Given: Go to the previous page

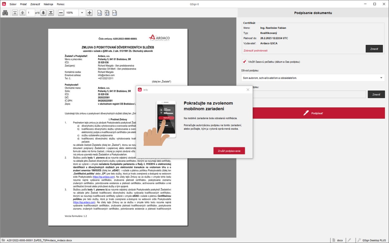Looking at the screenshot, I should pyautogui.click(x=22, y=13).
